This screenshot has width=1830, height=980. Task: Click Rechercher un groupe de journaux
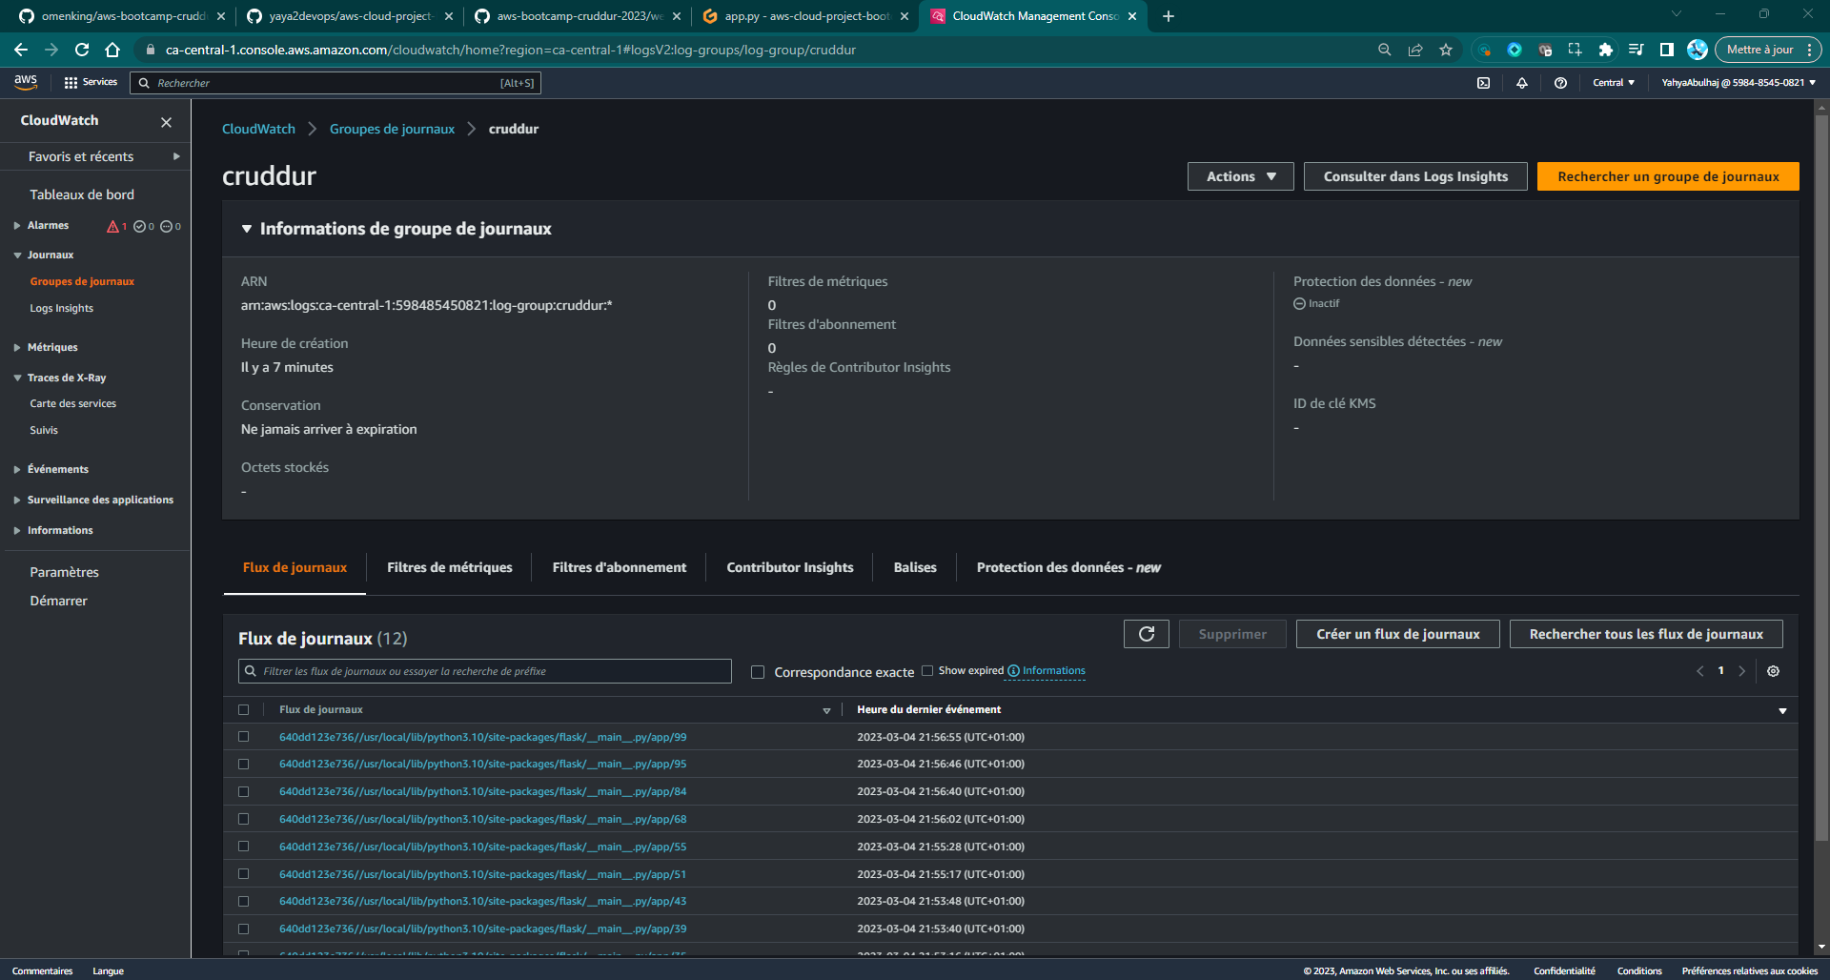tap(1668, 176)
